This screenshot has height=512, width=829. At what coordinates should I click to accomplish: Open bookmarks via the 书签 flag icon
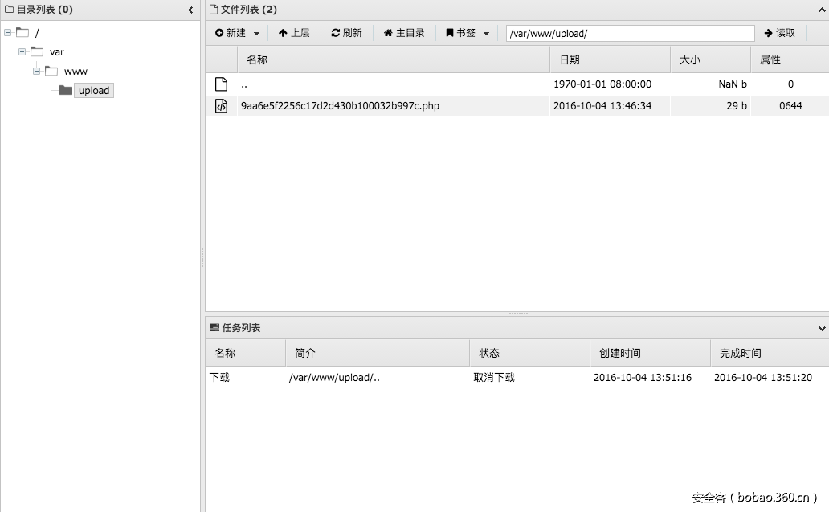point(450,33)
